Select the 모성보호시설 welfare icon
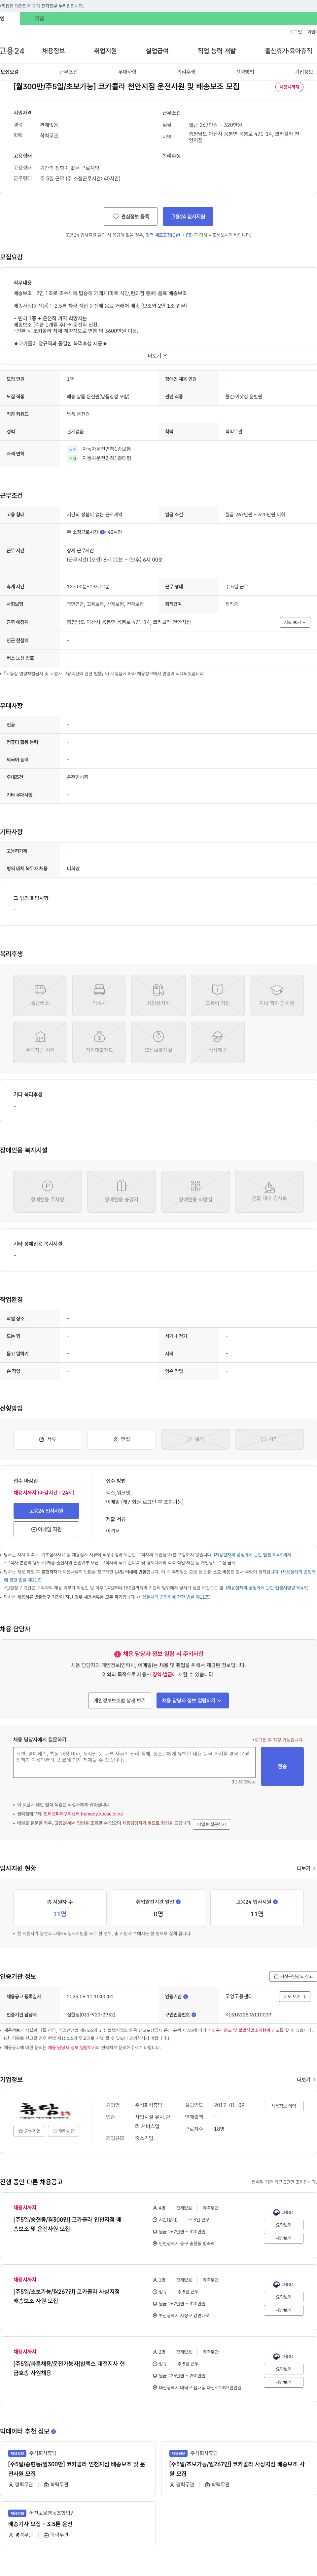 tap(158, 1042)
